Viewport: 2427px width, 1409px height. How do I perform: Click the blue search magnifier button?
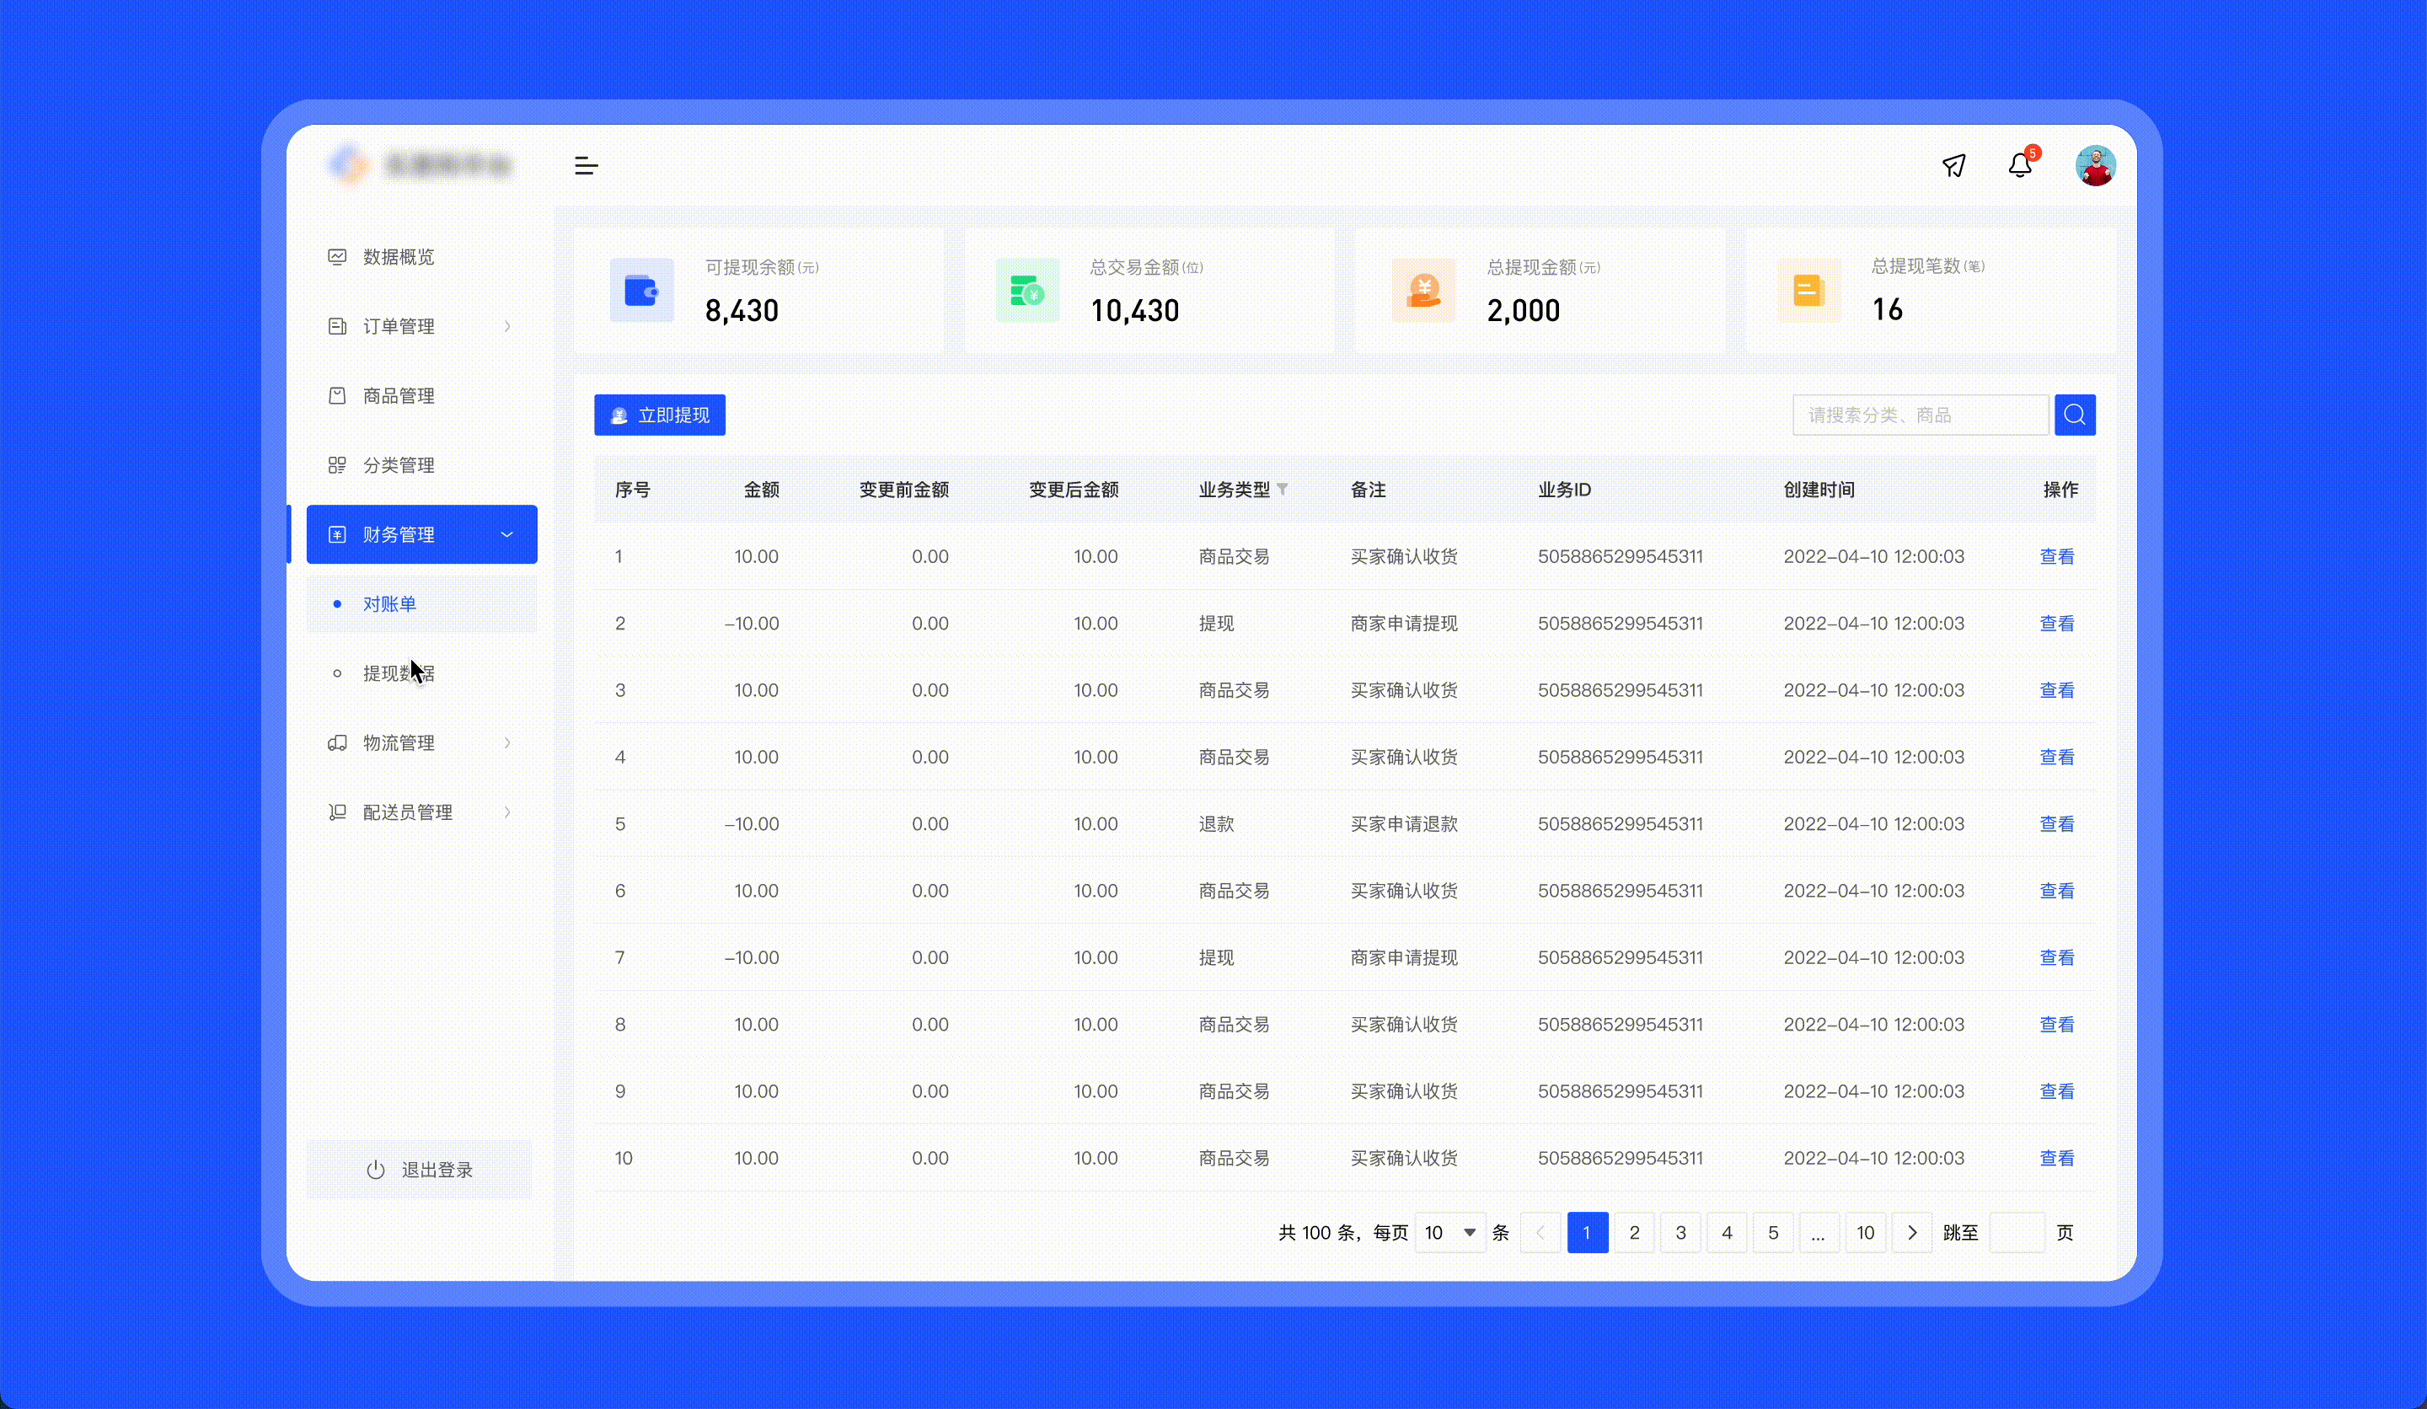click(x=2075, y=415)
